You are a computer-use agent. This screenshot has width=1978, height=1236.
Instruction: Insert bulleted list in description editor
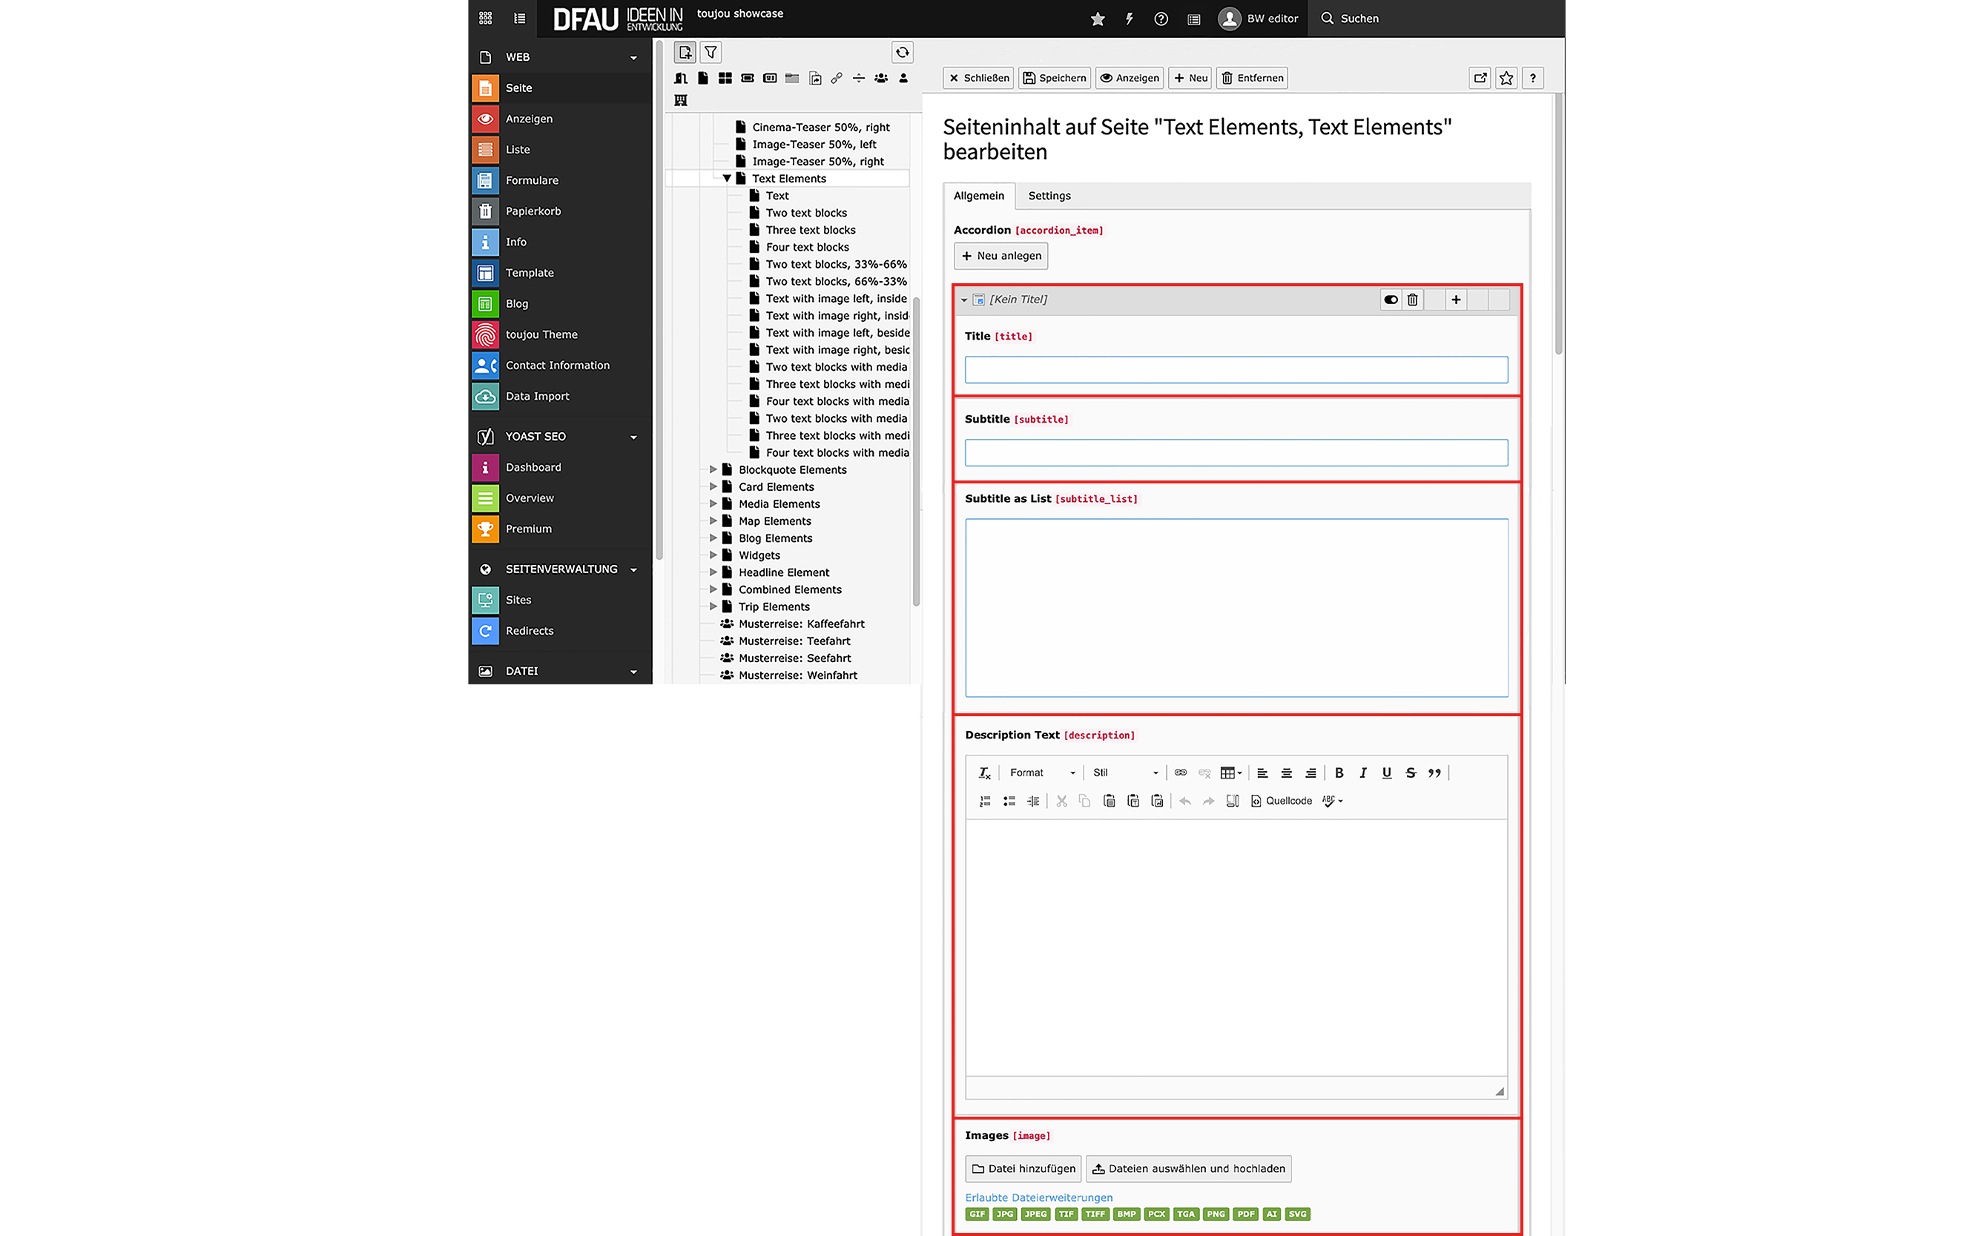point(1009,801)
